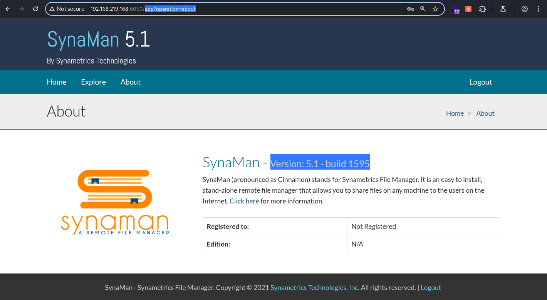Open the Chrome three-dot menu
The height and width of the screenshot is (300, 547).
(539, 9)
